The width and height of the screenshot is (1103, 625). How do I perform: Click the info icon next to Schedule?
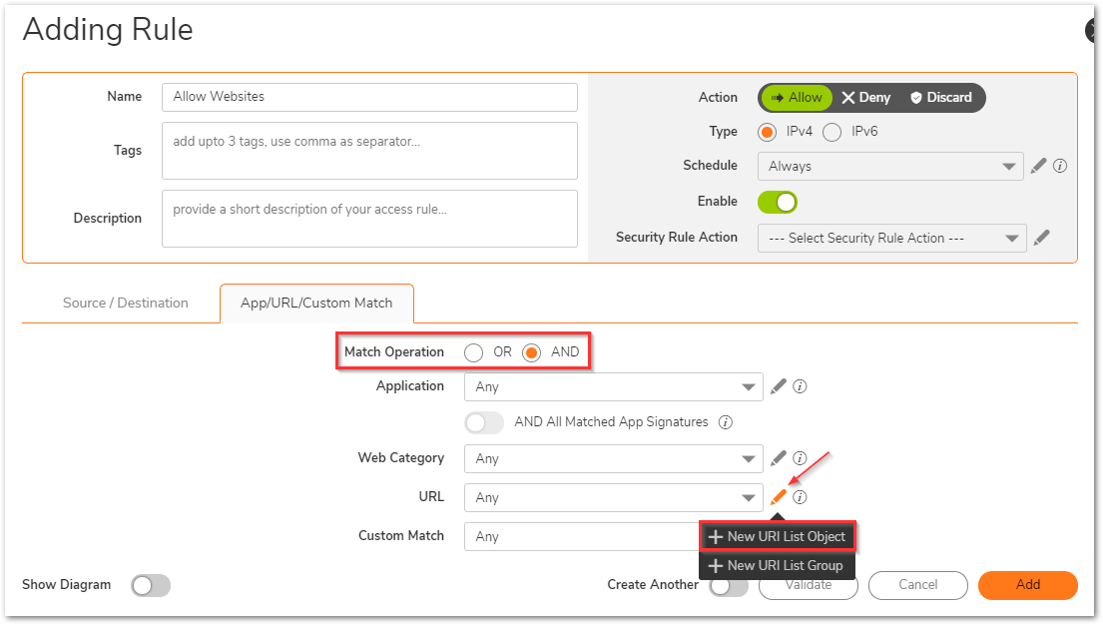click(1060, 166)
